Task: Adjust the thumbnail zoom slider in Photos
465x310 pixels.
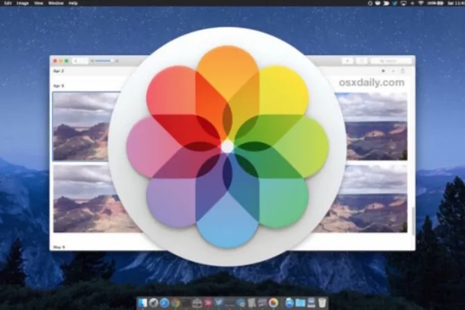Action: 104,61
